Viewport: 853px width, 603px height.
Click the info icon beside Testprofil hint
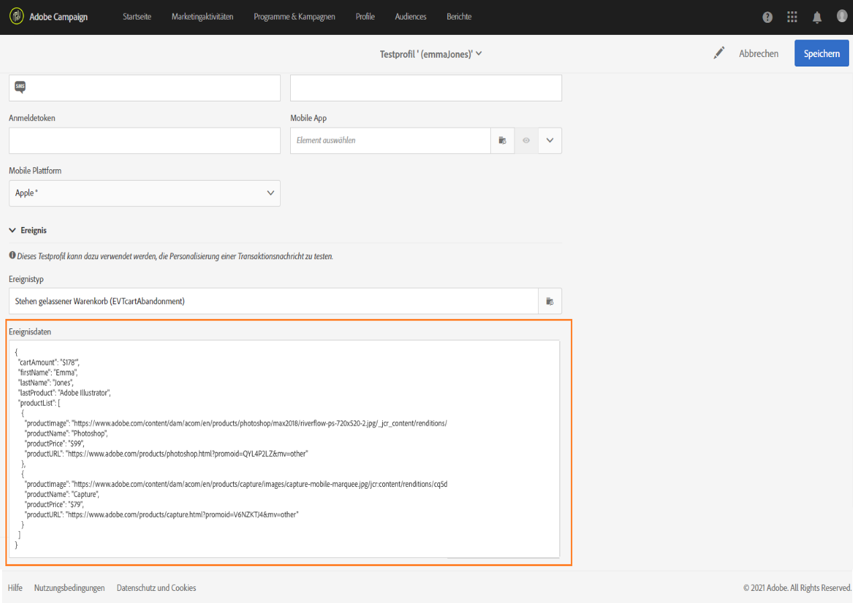click(x=12, y=256)
